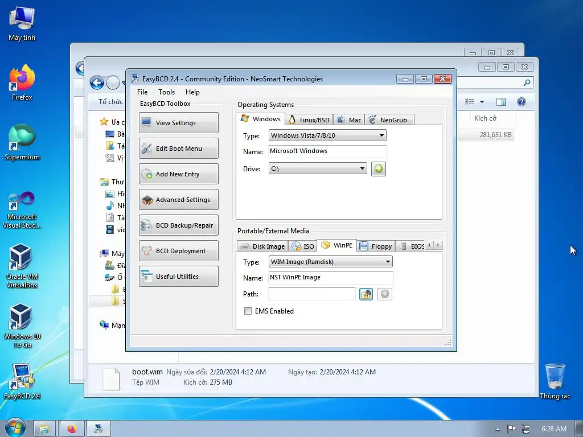The height and width of the screenshot is (437, 583).
Task: Open the EasyBCD 2.4 desktop shortcut
Action: pyautogui.click(x=22, y=382)
